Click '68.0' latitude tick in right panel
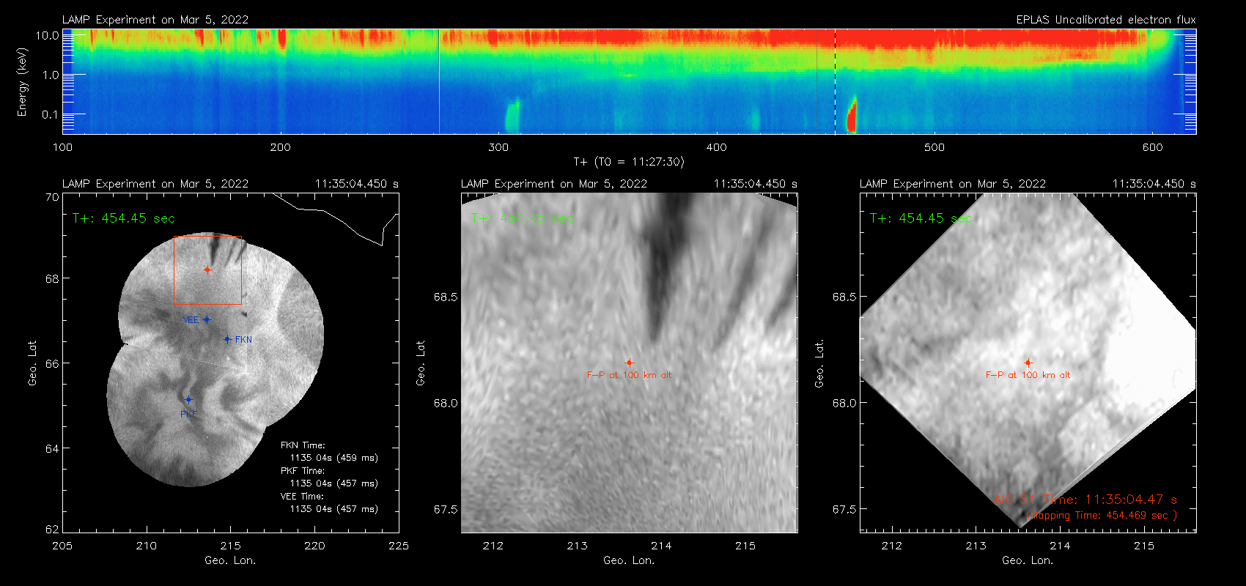Screen dimensions: 1246x586 (x=844, y=403)
